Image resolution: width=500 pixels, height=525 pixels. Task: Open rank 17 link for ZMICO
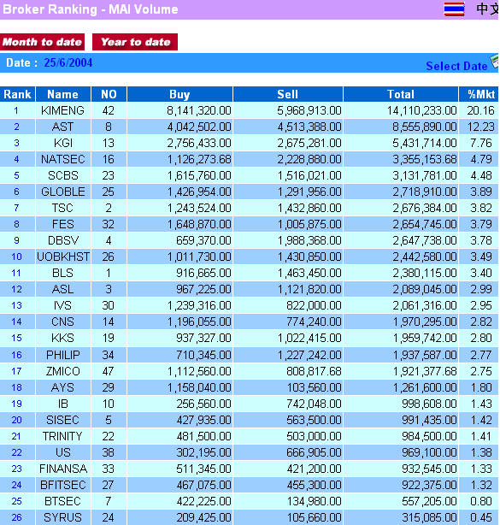point(16,371)
